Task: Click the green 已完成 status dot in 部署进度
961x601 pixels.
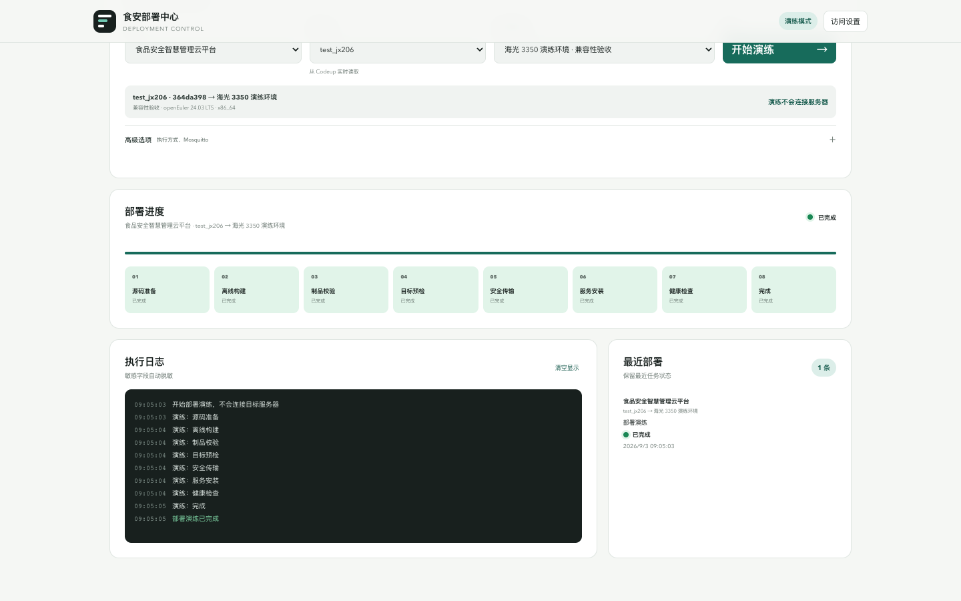Action: [810, 217]
